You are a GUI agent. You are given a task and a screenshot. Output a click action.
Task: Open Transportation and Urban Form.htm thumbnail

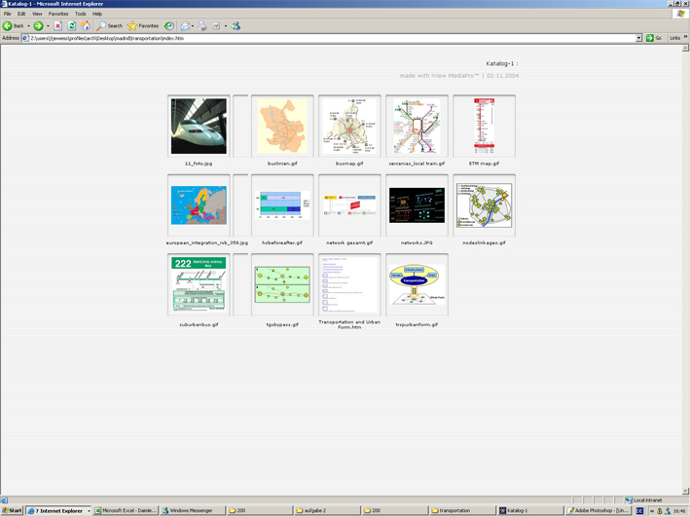[349, 284]
